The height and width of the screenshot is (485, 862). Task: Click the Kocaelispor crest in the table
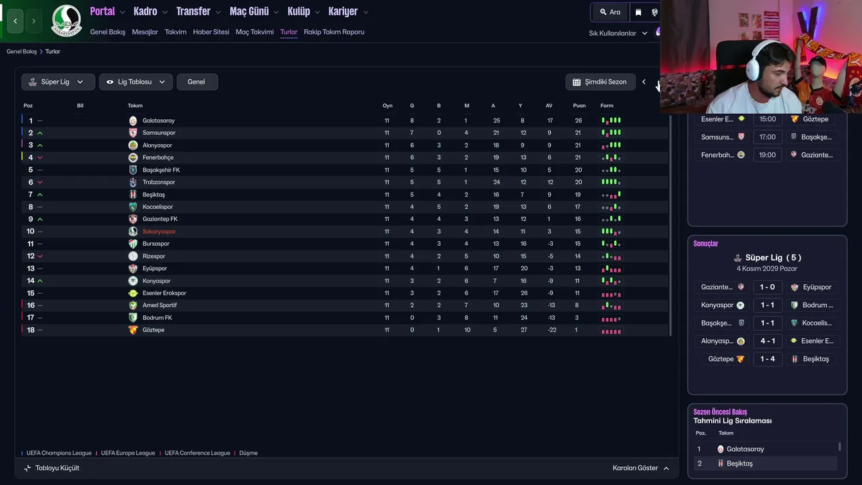[x=133, y=207]
